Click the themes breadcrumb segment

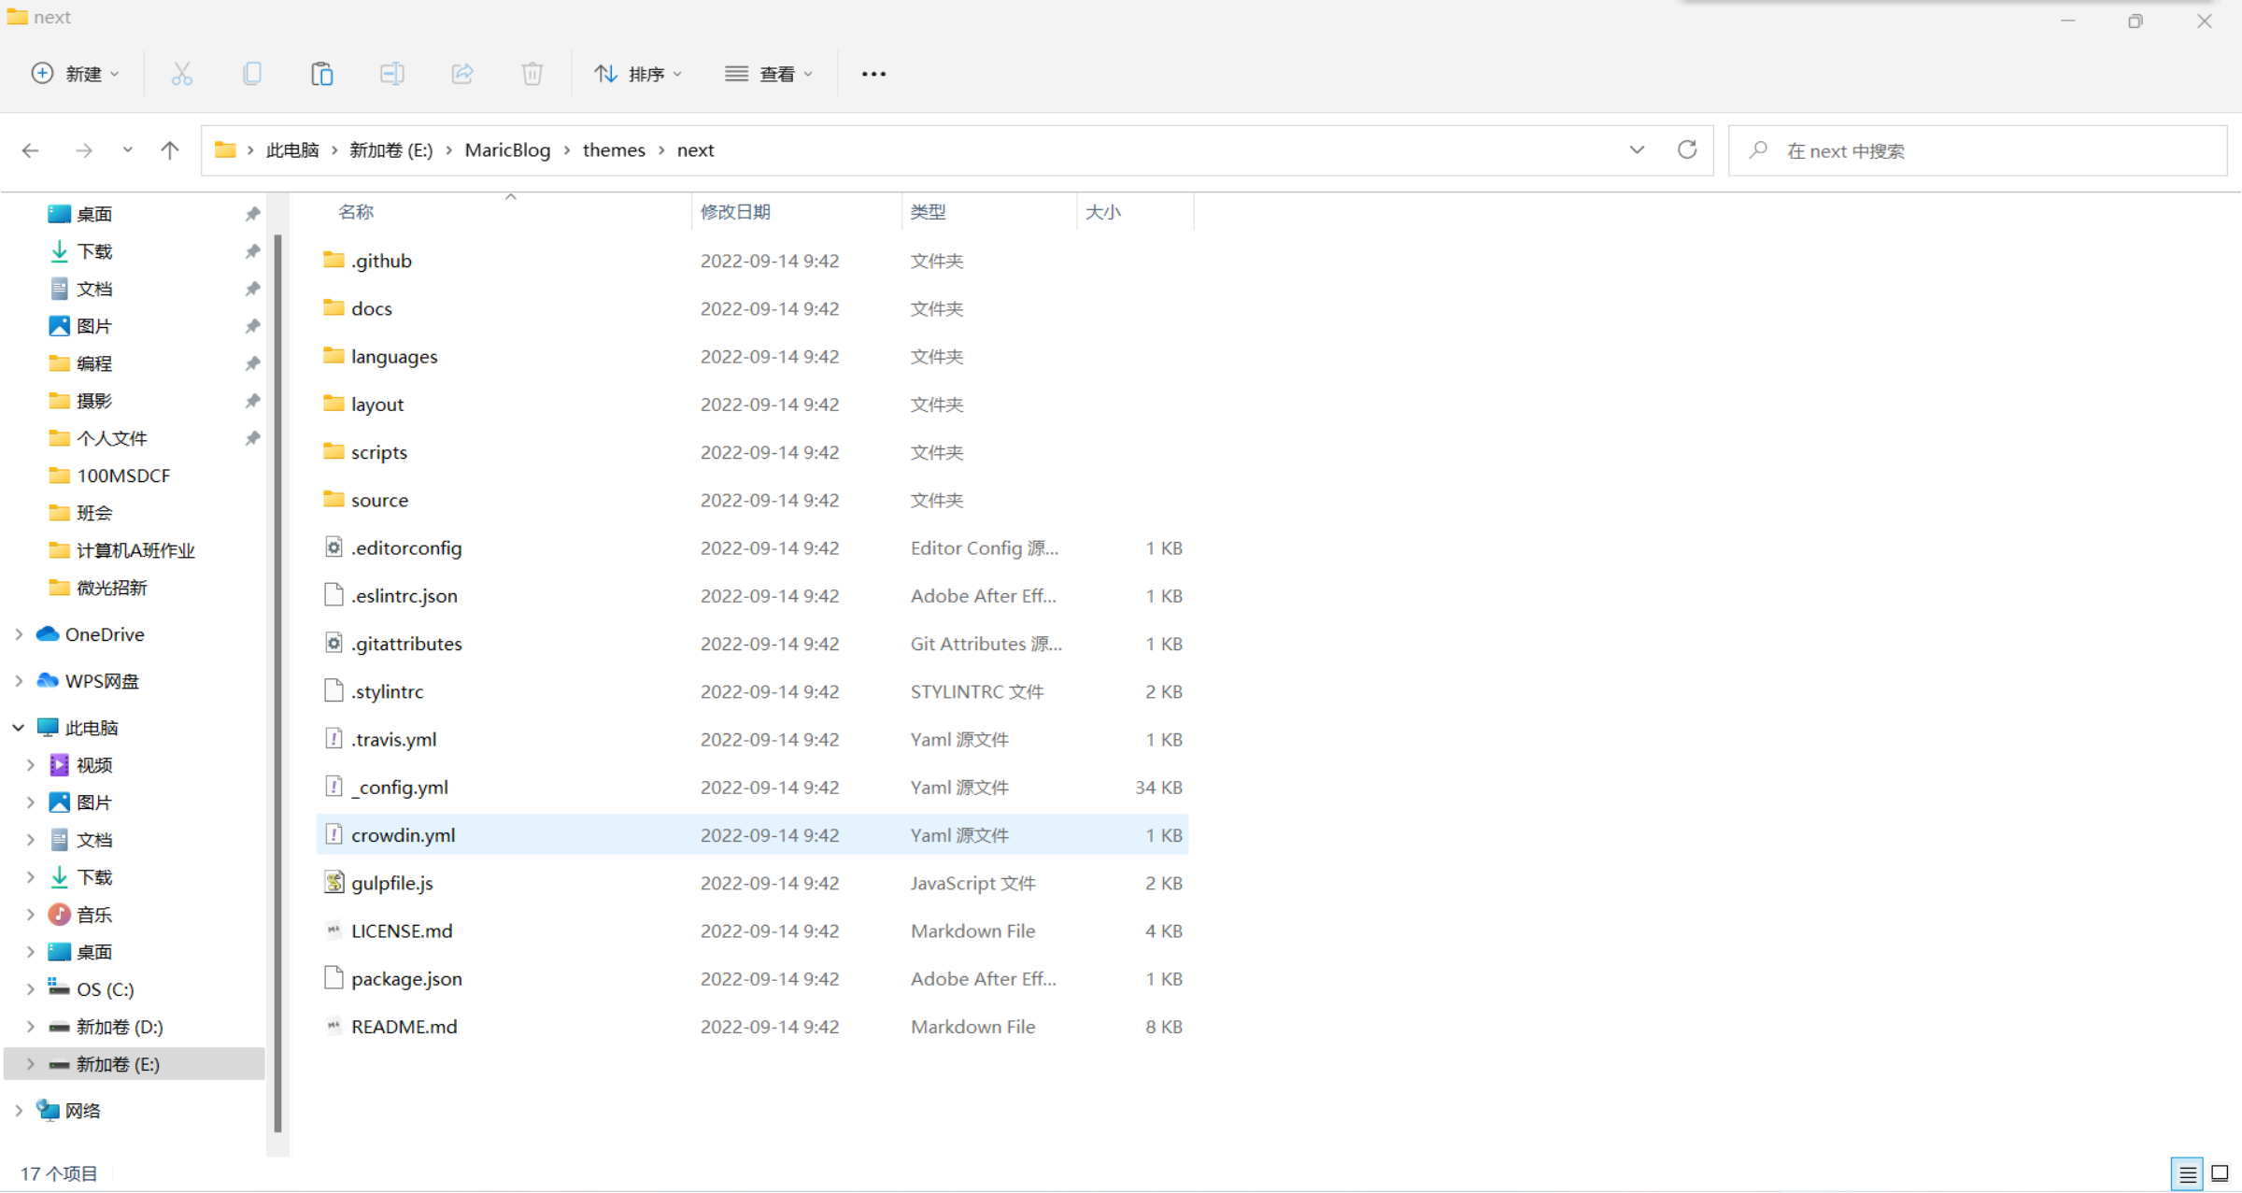pos(614,150)
